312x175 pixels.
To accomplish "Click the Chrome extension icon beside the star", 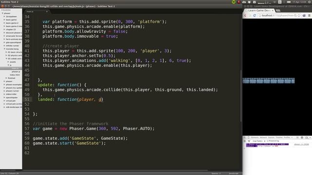I will pyautogui.click(x=304, y=16).
